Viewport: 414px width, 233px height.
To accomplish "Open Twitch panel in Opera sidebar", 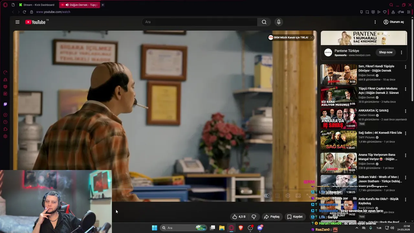I will click(5, 104).
